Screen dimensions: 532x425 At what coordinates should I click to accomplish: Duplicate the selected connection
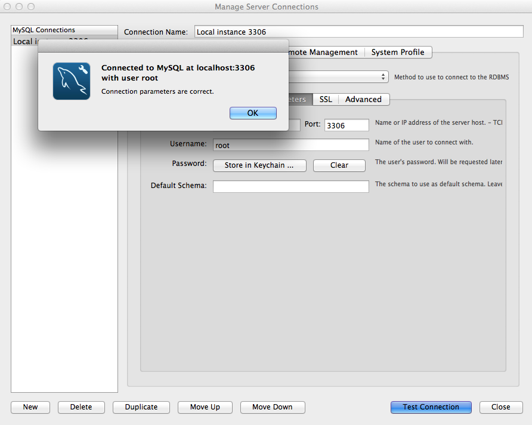[x=141, y=407]
